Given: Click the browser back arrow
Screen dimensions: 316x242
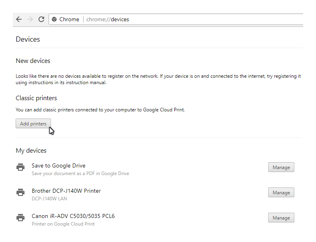Looking at the screenshot, I should click(19, 19).
